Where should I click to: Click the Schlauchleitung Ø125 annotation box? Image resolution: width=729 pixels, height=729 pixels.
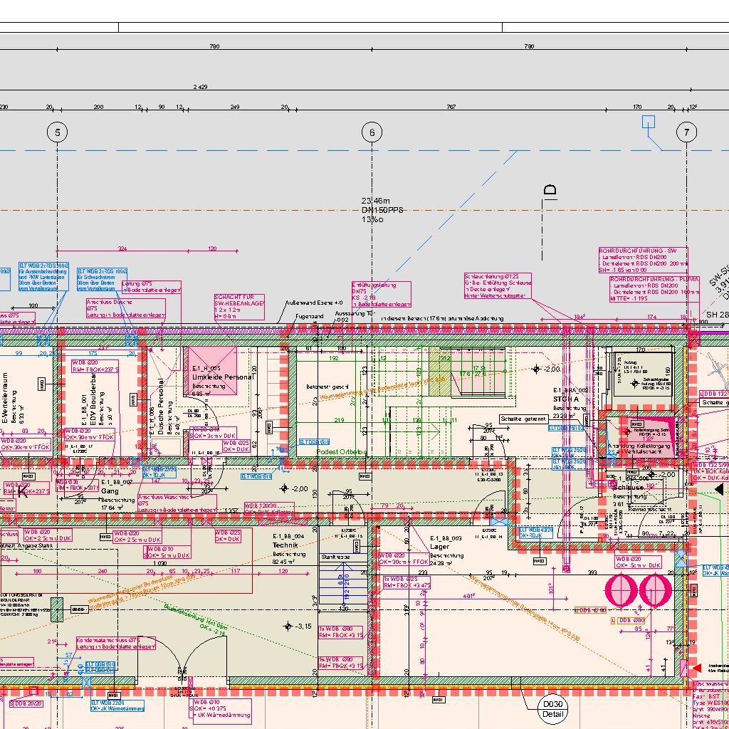click(x=498, y=286)
